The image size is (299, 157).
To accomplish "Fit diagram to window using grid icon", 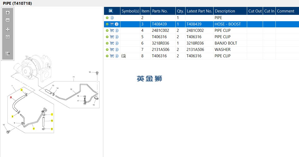I will [x=8, y=29].
